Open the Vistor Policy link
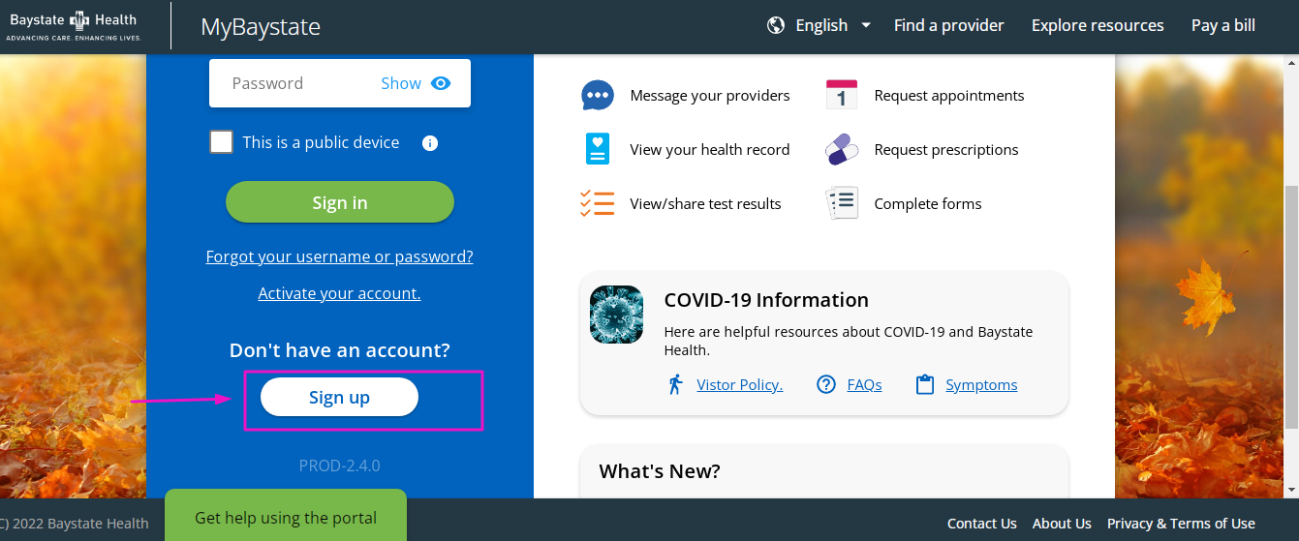1299x541 pixels. point(740,384)
